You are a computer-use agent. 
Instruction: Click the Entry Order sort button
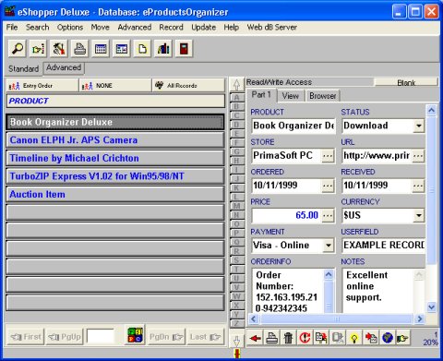click(42, 86)
